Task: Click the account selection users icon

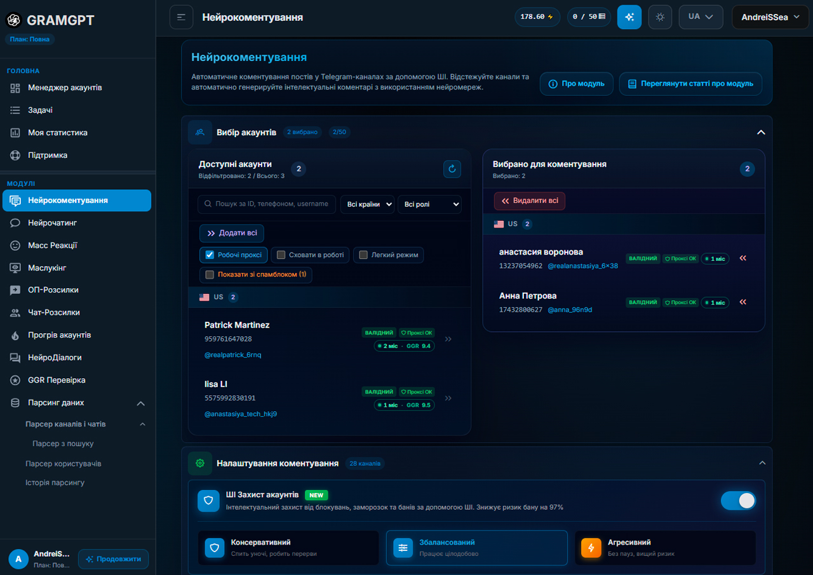Action: (200, 132)
